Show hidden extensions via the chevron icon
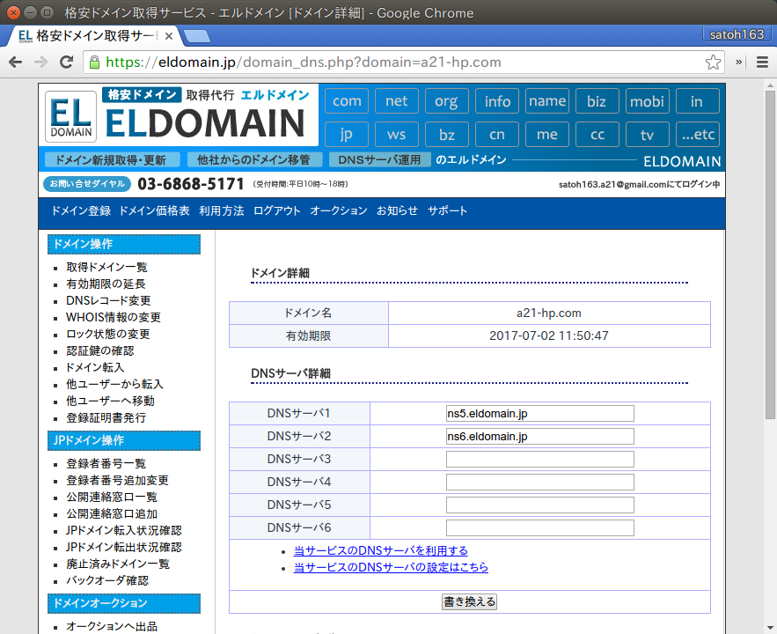The height and width of the screenshot is (634, 777). click(x=739, y=62)
